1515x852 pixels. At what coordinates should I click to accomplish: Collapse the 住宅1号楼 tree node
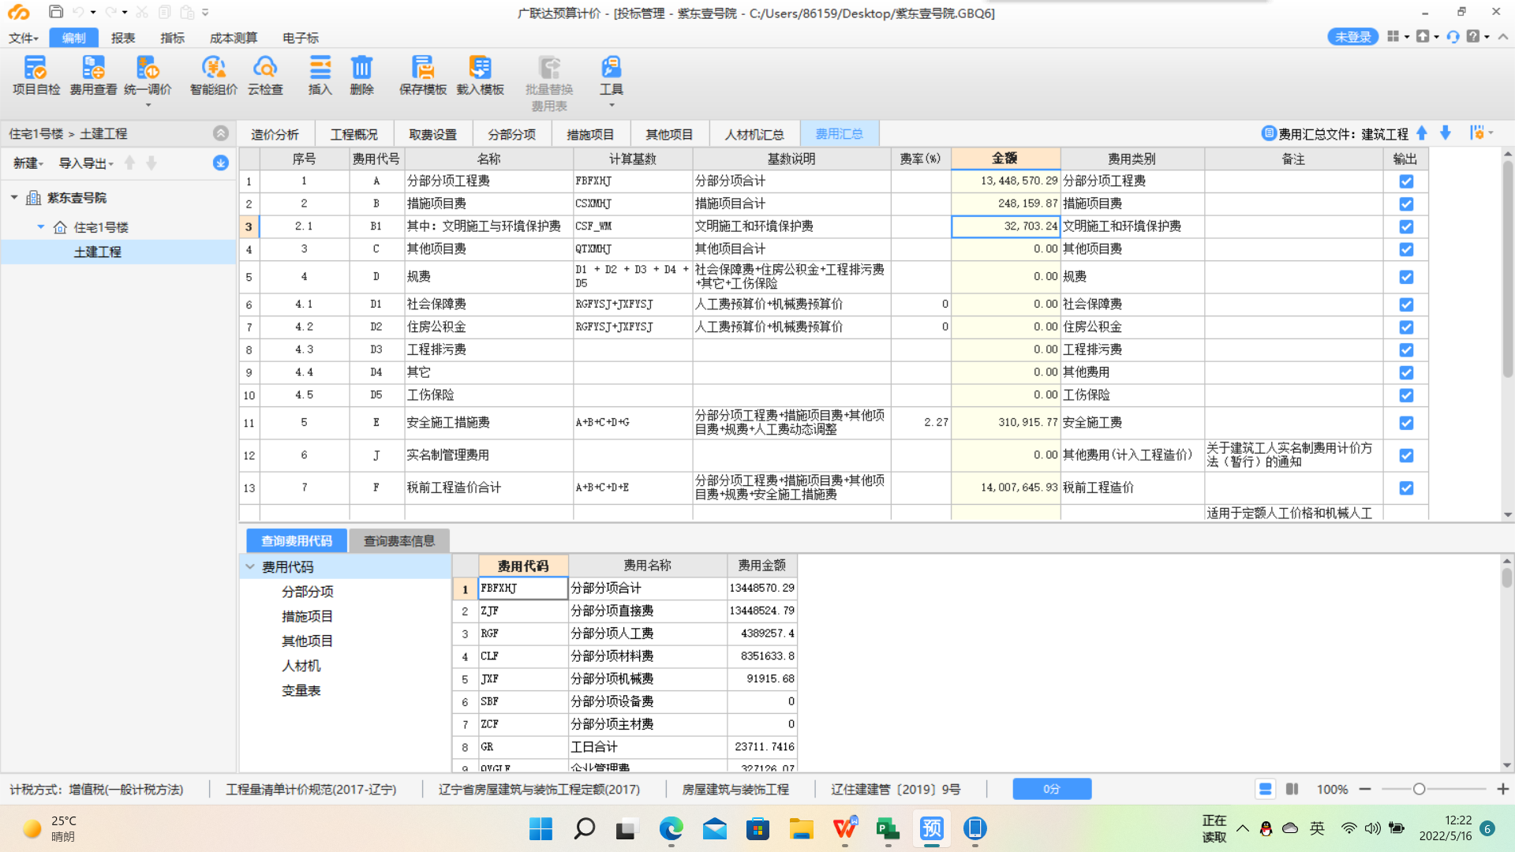pyautogui.click(x=41, y=227)
